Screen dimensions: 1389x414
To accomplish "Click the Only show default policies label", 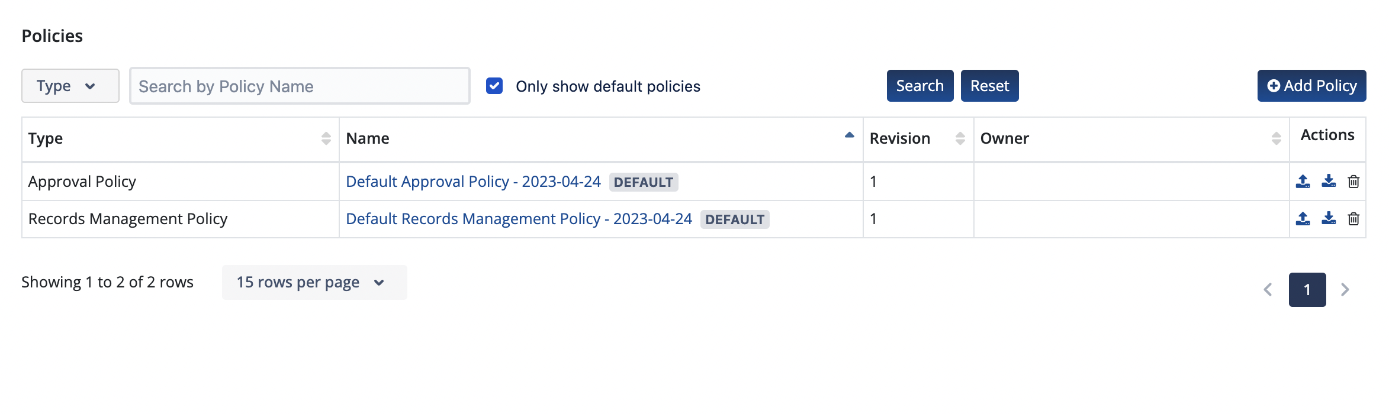I will pyautogui.click(x=608, y=86).
